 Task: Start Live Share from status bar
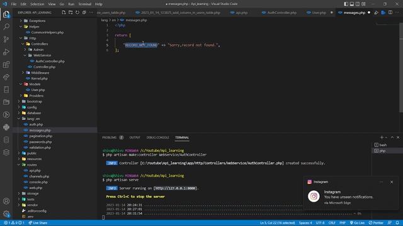pos(38,223)
